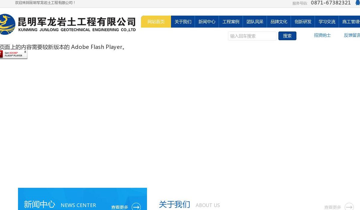Select 工程案例 navigation item
The width and height of the screenshot is (360, 210).
231,22
